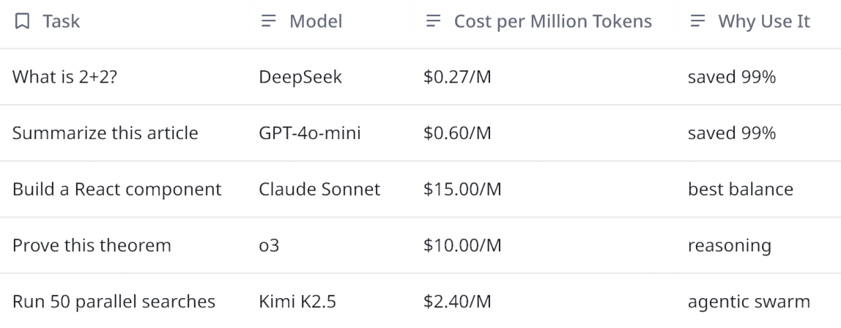Open the "Summarize this article" row
Image resolution: width=841 pixels, height=328 pixels.
pos(105,133)
